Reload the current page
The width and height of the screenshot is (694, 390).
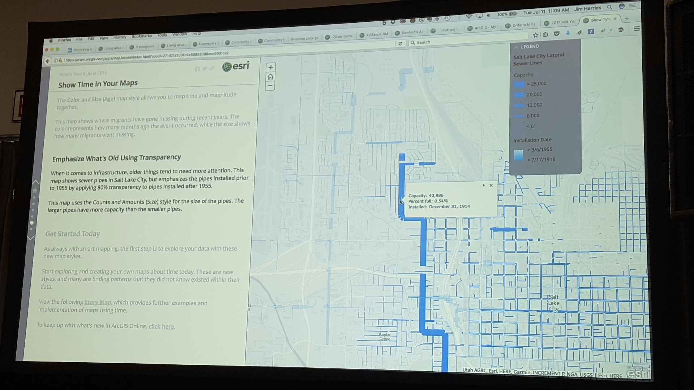400,44
